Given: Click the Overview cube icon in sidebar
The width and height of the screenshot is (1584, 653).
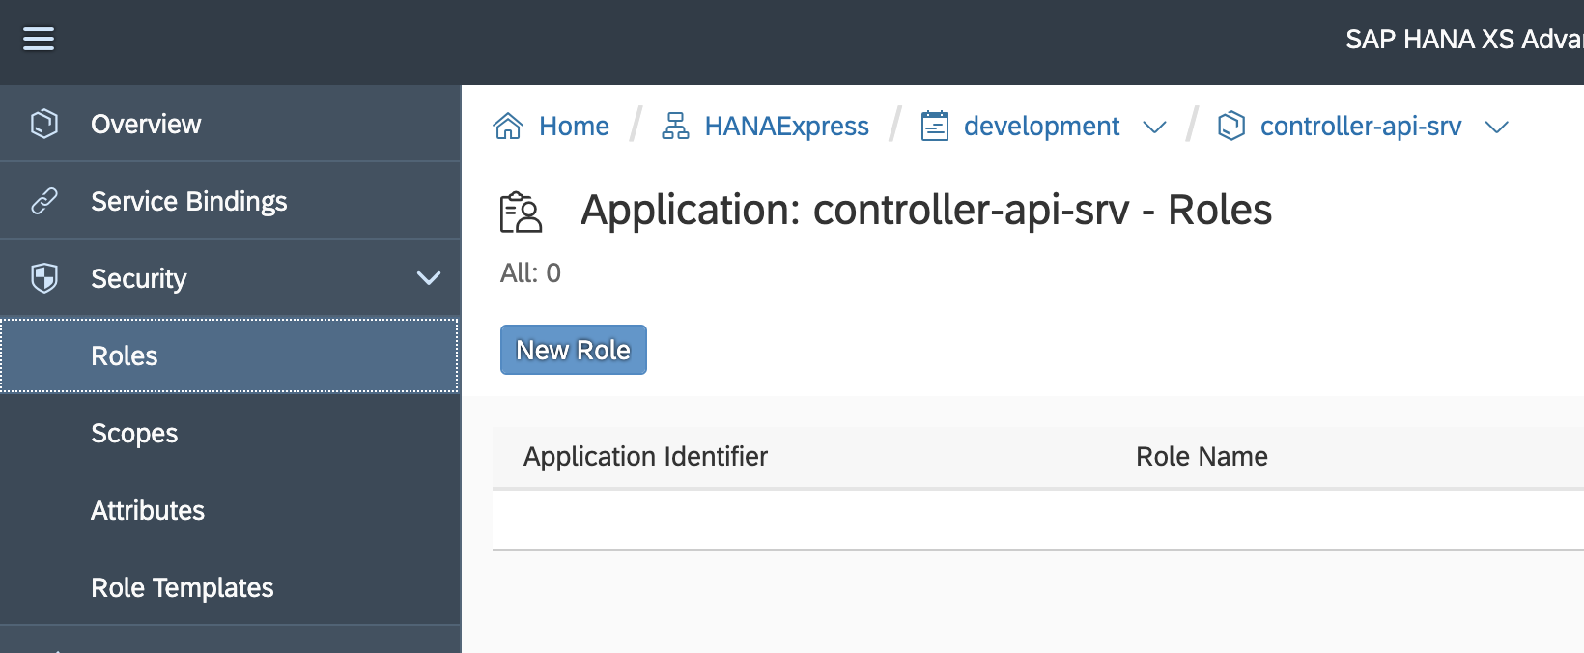Looking at the screenshot, I should pos(44,124).
